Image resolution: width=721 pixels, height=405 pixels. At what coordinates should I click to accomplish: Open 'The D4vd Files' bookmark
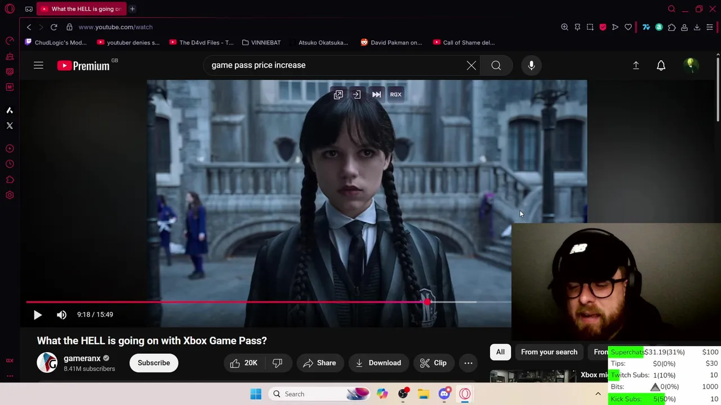tap(201, 43)
